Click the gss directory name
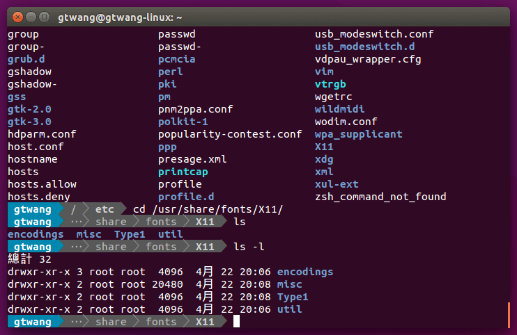Viewport: 517px width, 335px height. [x=17, y=97]
